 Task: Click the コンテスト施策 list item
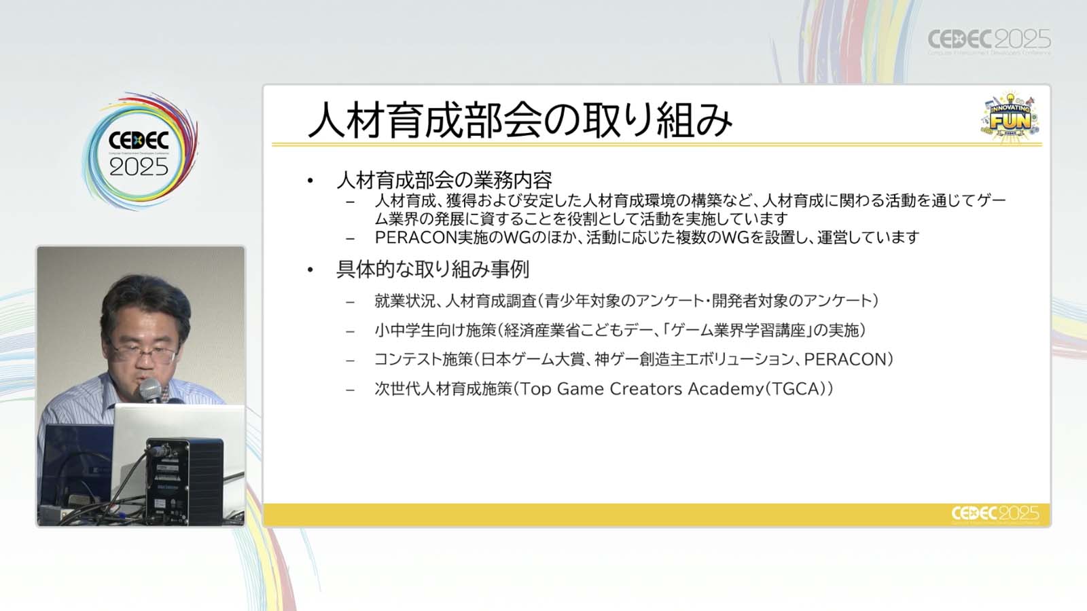[633, 360]
